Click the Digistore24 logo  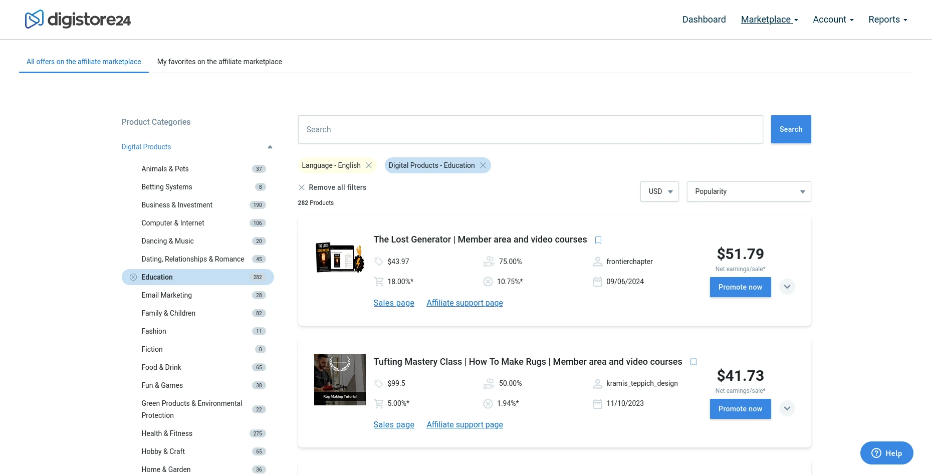[77, 20]
